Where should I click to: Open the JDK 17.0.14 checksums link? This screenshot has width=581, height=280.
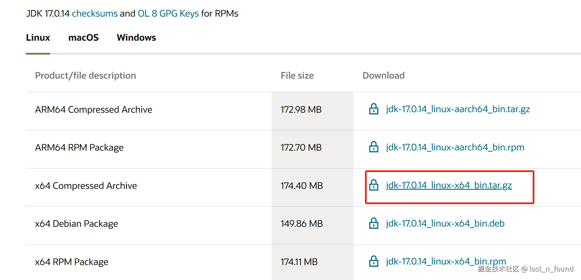point(95,14)
